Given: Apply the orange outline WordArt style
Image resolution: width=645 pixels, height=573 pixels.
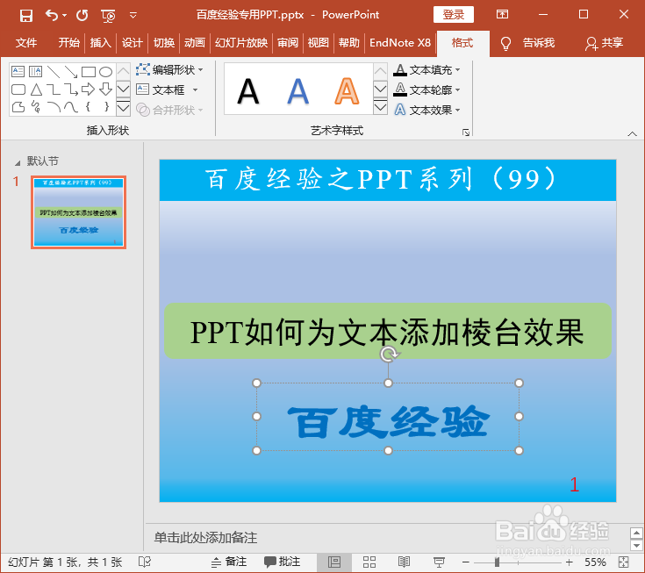Looking at the screenshot, I should point(347,91).
